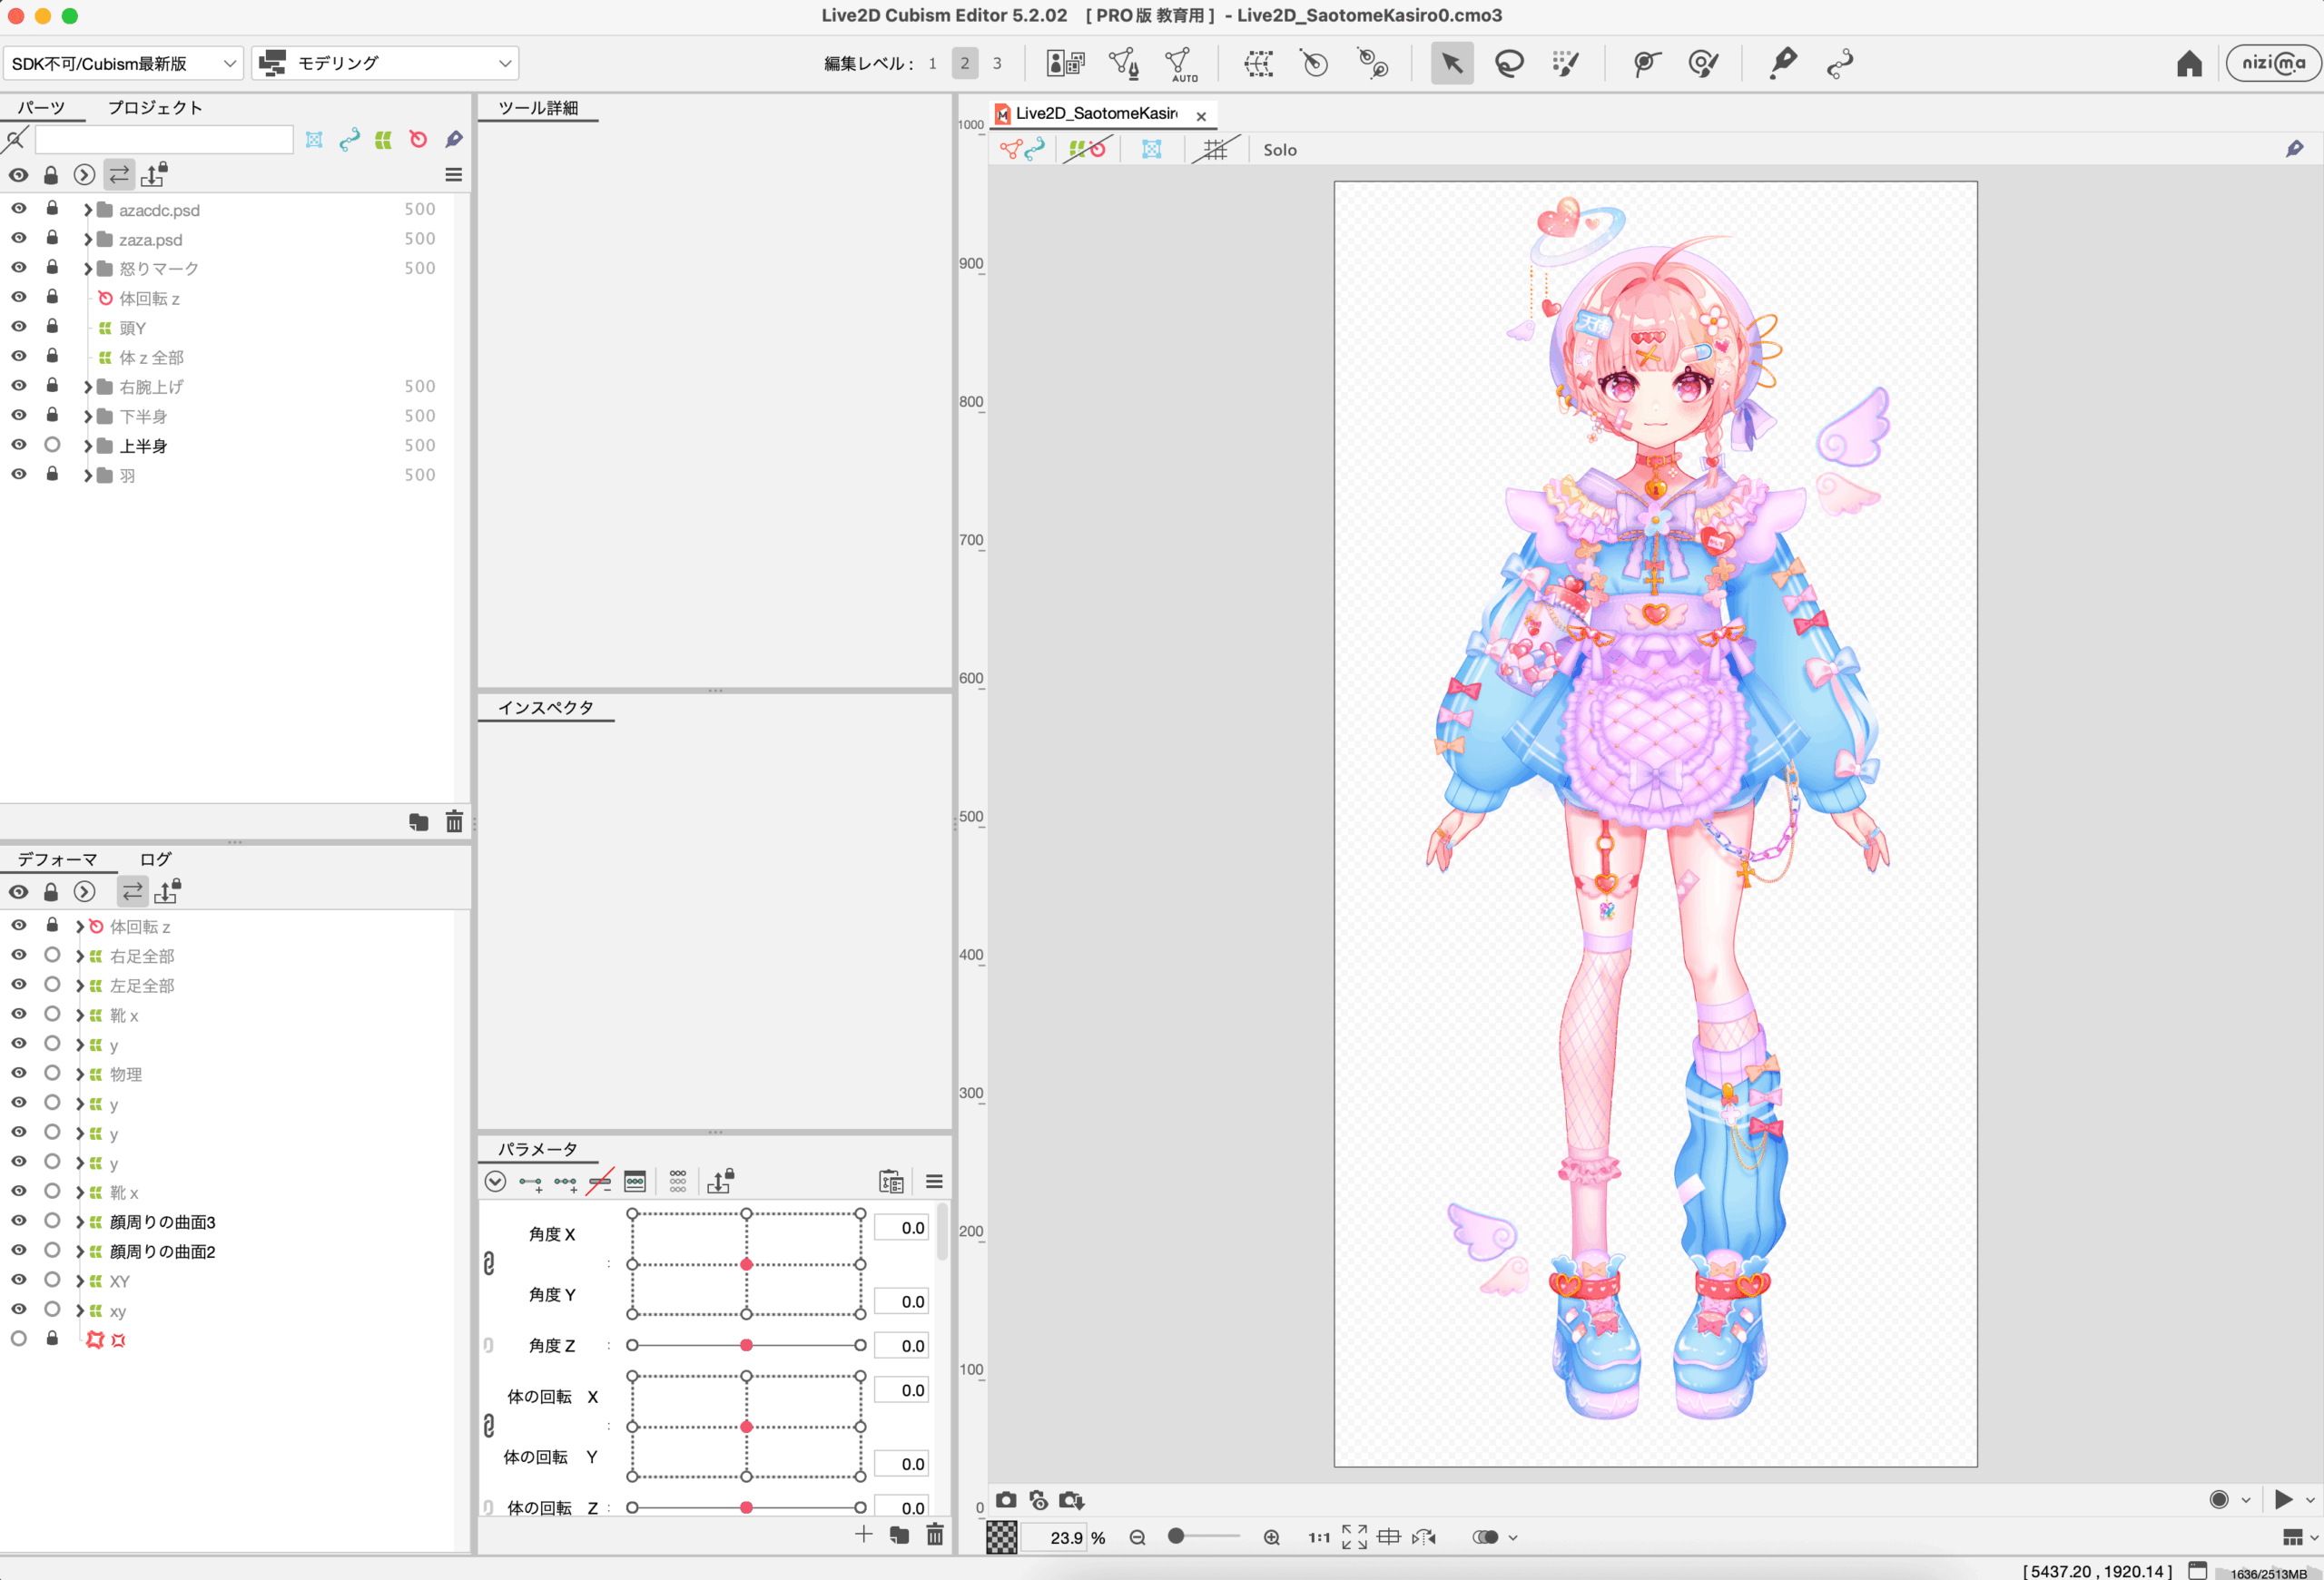Click the zoom in magnifier icon
This screenshot has width=2324, height=1580.
1271,1537
